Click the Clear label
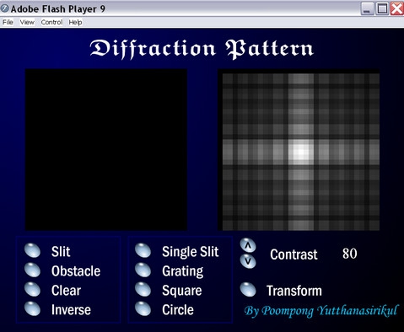 pyautogui.click(x=66, y=291)
